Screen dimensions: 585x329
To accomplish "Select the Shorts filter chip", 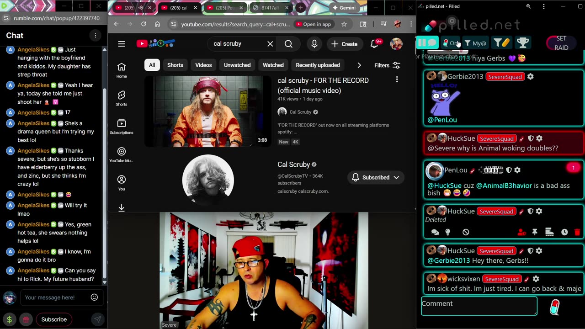I will [x=175, y=65].
